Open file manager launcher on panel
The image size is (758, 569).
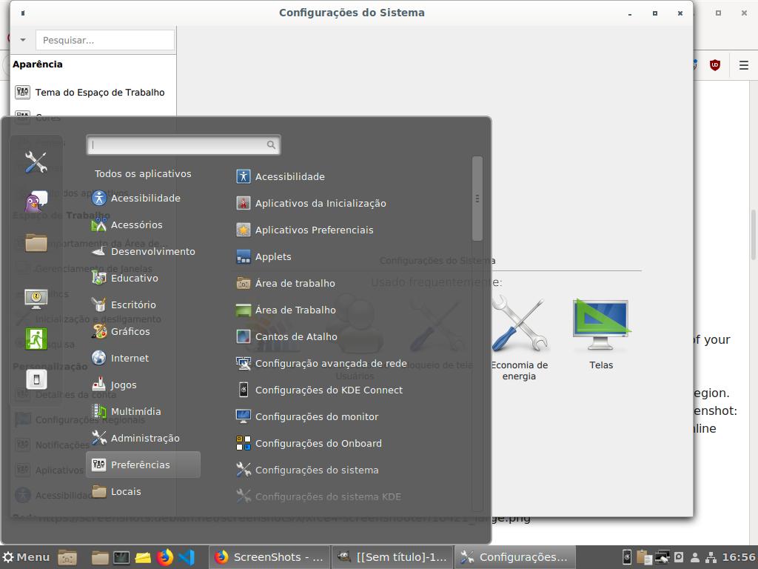click(100, 557)
